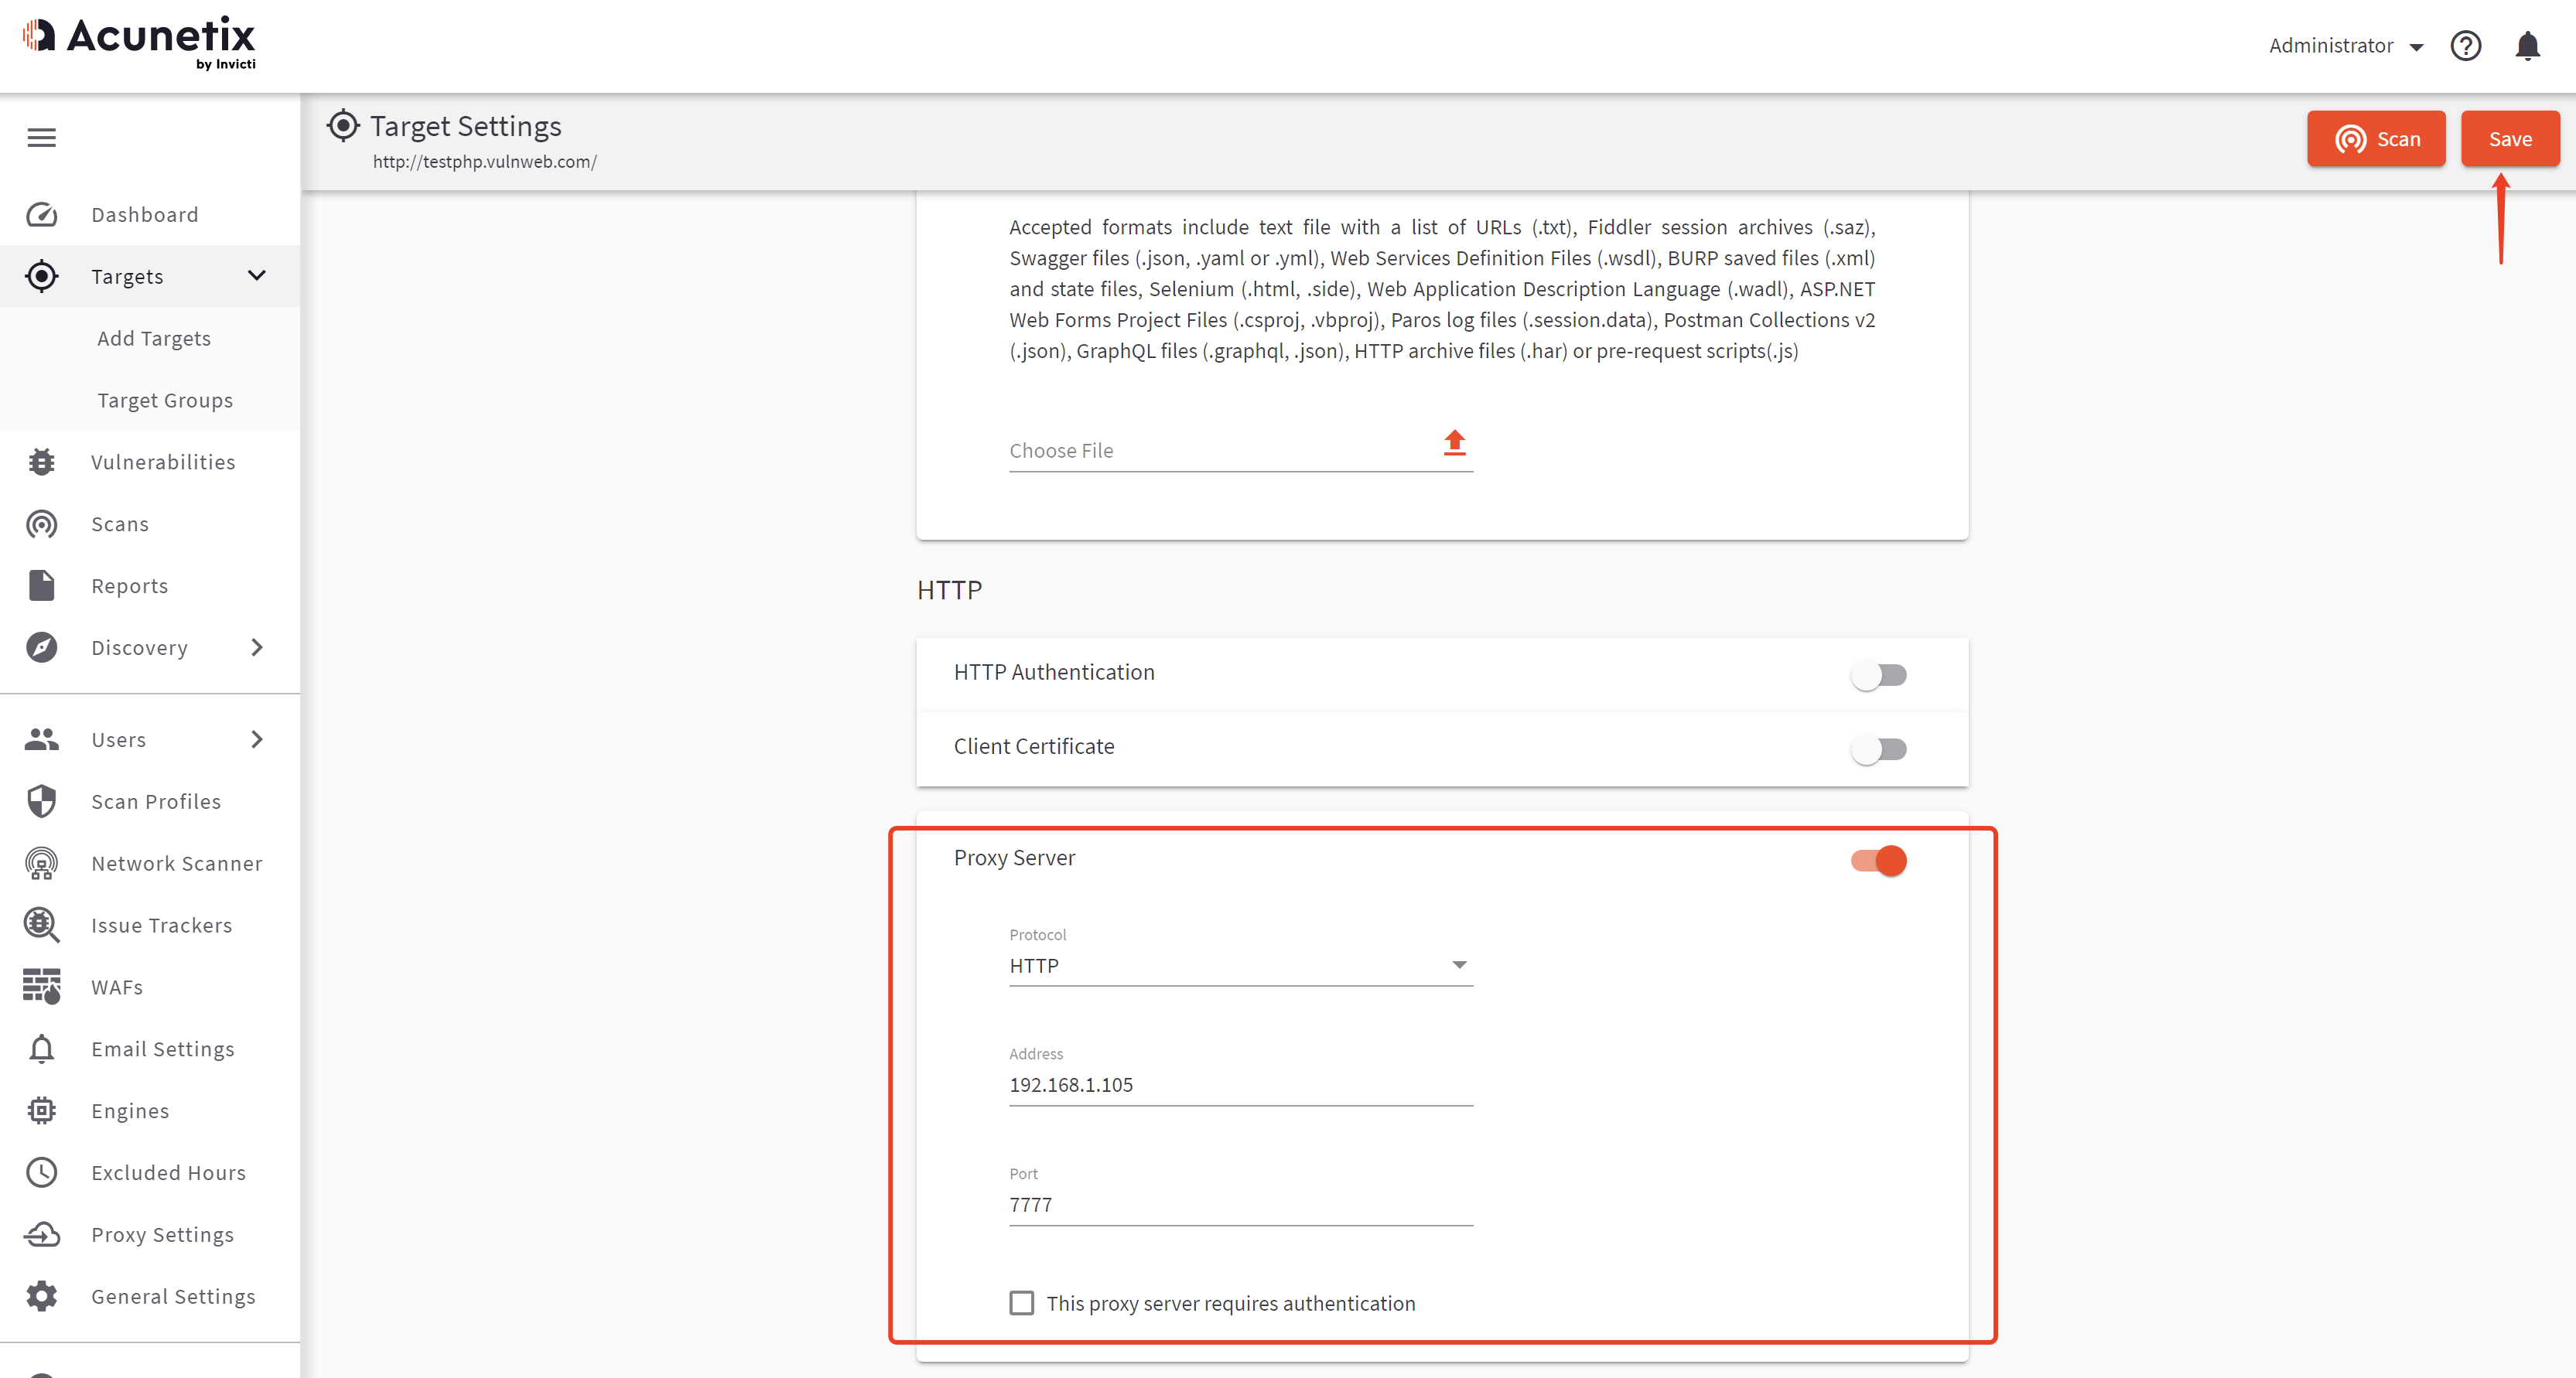Open the Administrator account dropdown
Image resolution: width=2576 pixels, height=1378 pixels.
2345,46
